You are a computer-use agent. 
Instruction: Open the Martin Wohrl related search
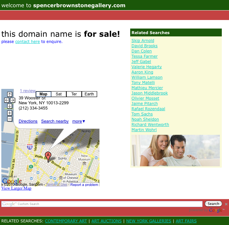(x=144, y=130)
